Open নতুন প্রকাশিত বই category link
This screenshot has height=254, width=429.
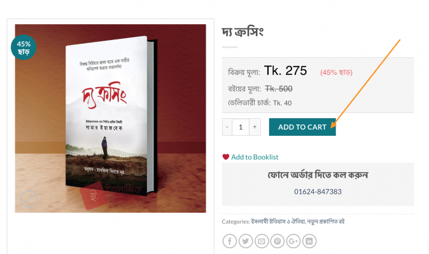point(326,221)
